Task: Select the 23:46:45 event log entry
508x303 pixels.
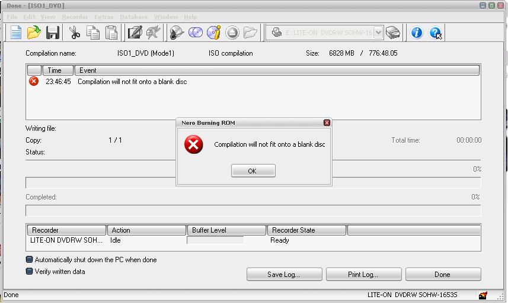Action: [x=253, y=82]
